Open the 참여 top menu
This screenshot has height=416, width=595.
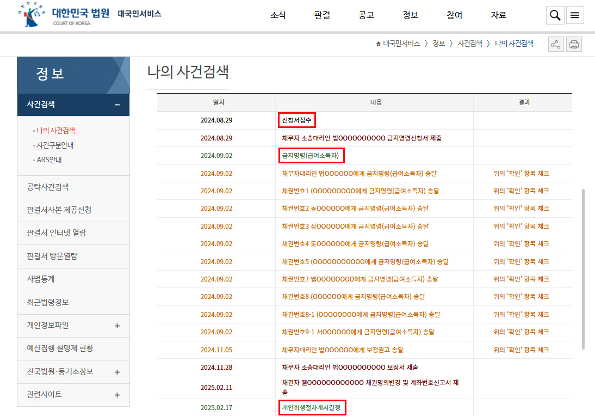[454, 15]
